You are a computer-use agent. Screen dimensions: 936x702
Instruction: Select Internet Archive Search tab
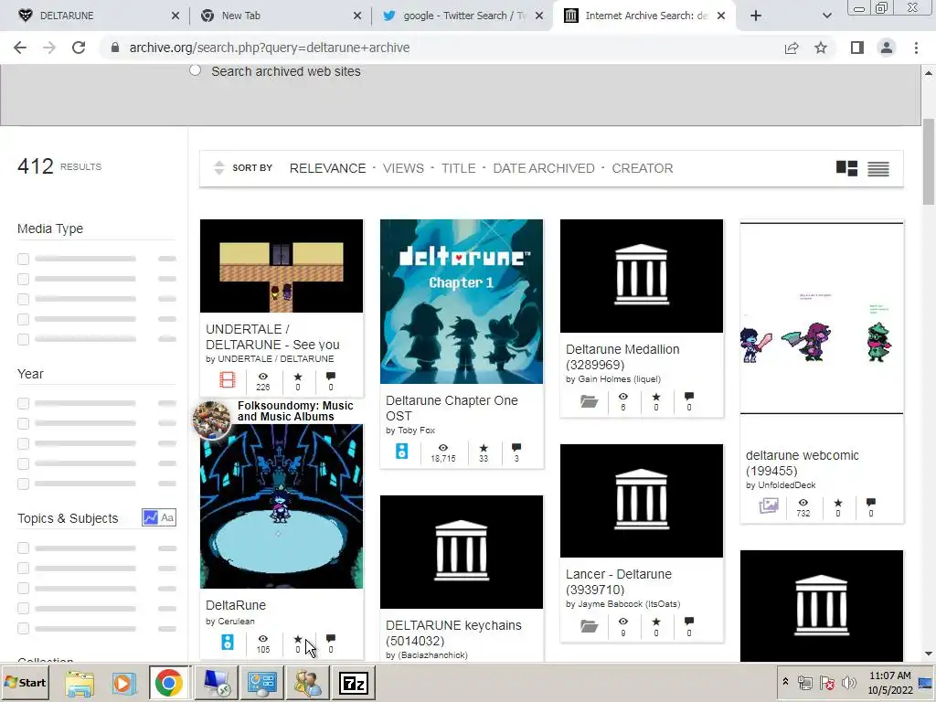pos(644,16)
